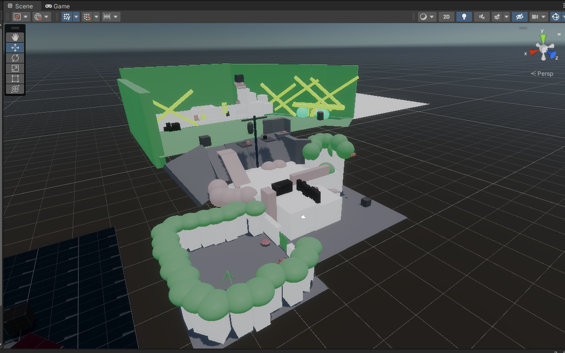The height and width of the screenshot is (353, 565).
Task: Click the grid visibility icon
Action: 67,16
